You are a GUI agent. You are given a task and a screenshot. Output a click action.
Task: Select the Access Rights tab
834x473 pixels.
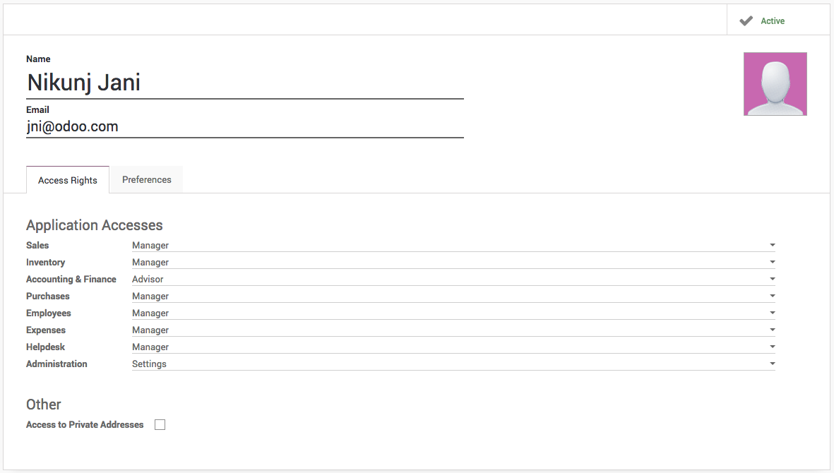(x=68, y=181)
